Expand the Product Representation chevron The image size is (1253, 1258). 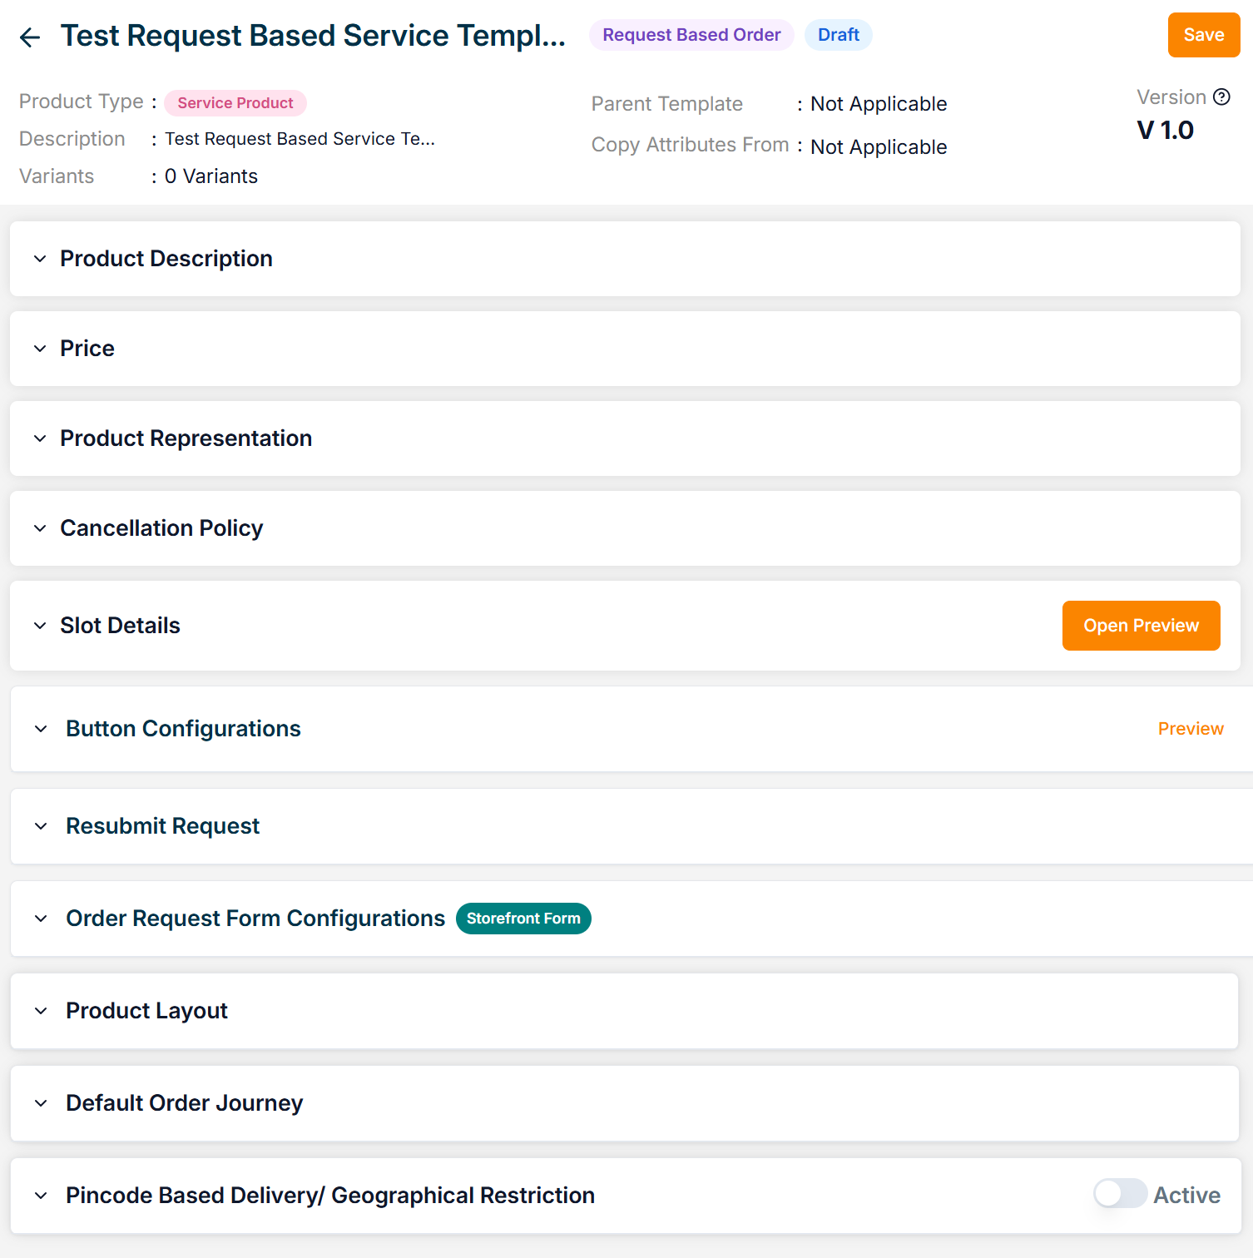[40, 438]
